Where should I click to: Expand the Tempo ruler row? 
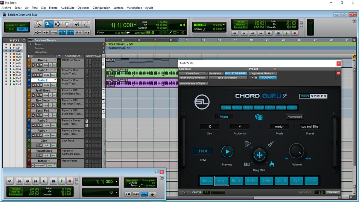click(x=30, y=44)
